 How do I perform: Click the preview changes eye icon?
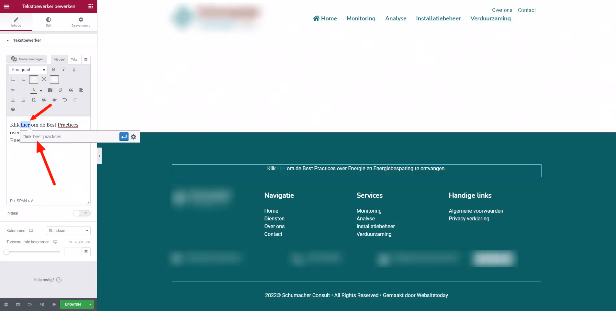[x=54, y=305]
